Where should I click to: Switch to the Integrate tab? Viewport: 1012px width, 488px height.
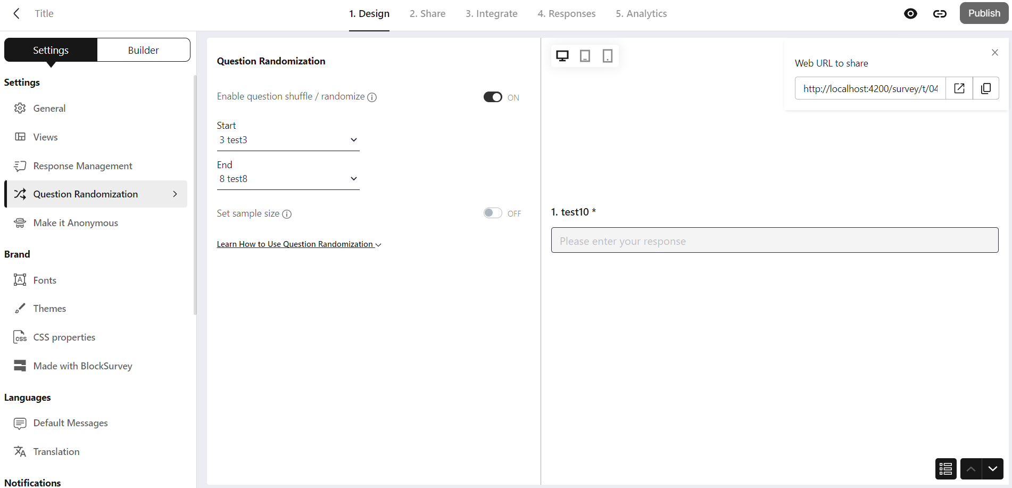(x=492, y=13)
